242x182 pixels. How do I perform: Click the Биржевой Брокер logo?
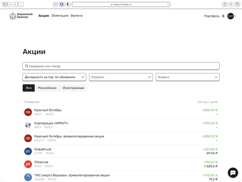click(x=21, y=15)
